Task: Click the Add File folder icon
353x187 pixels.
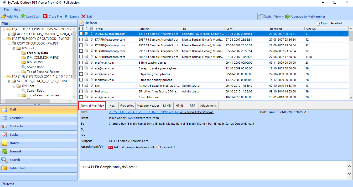Action: [x=3, y=16]
